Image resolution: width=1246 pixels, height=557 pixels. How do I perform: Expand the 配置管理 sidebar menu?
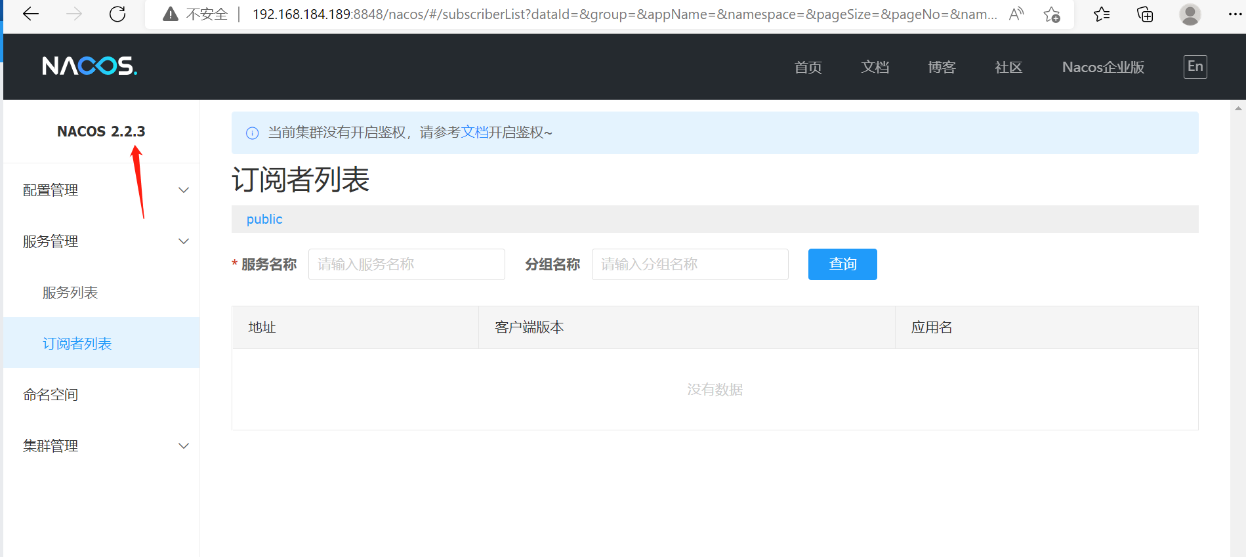(x=102, y=190)
